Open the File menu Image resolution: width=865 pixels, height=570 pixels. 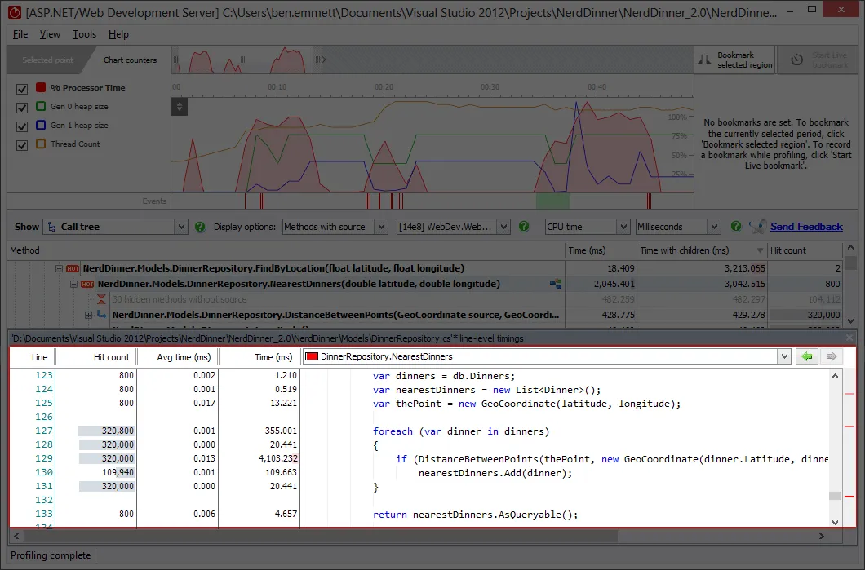click(x=20, y=34)
